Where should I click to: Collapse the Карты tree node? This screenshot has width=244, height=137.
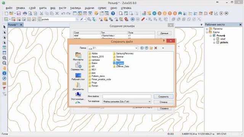207,32
